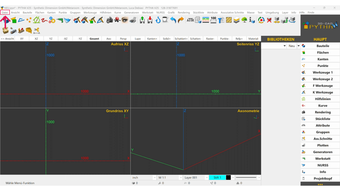Click the blue undo arrow icon
Viewport: 340px width, 191px height.
point(173,20)
